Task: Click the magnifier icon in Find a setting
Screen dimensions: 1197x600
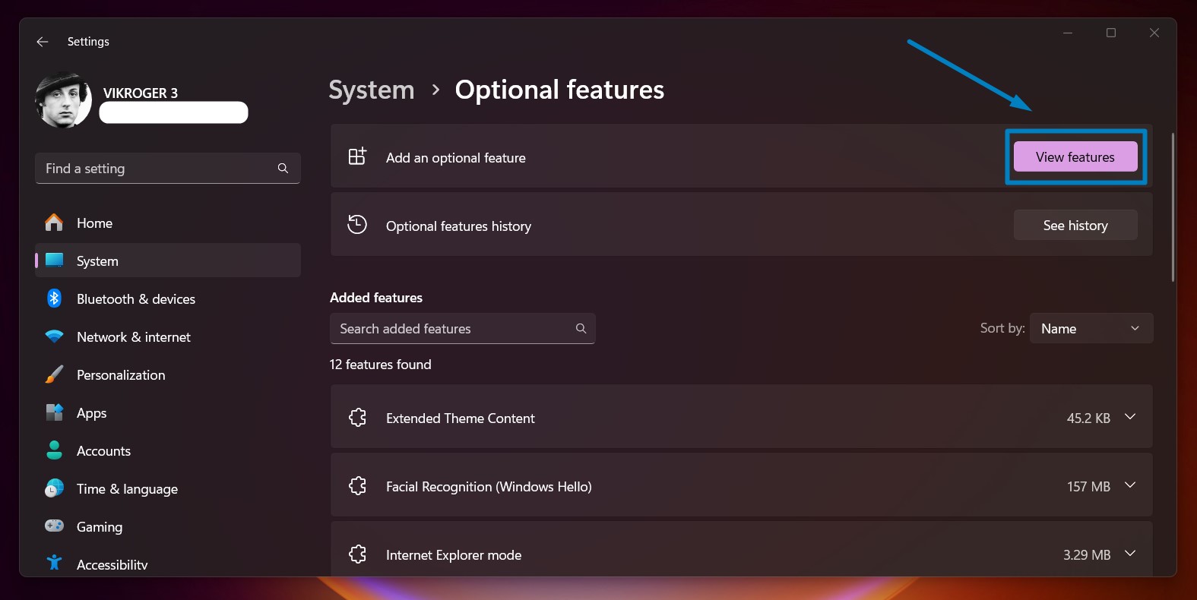Action: (x=283, y=169)
